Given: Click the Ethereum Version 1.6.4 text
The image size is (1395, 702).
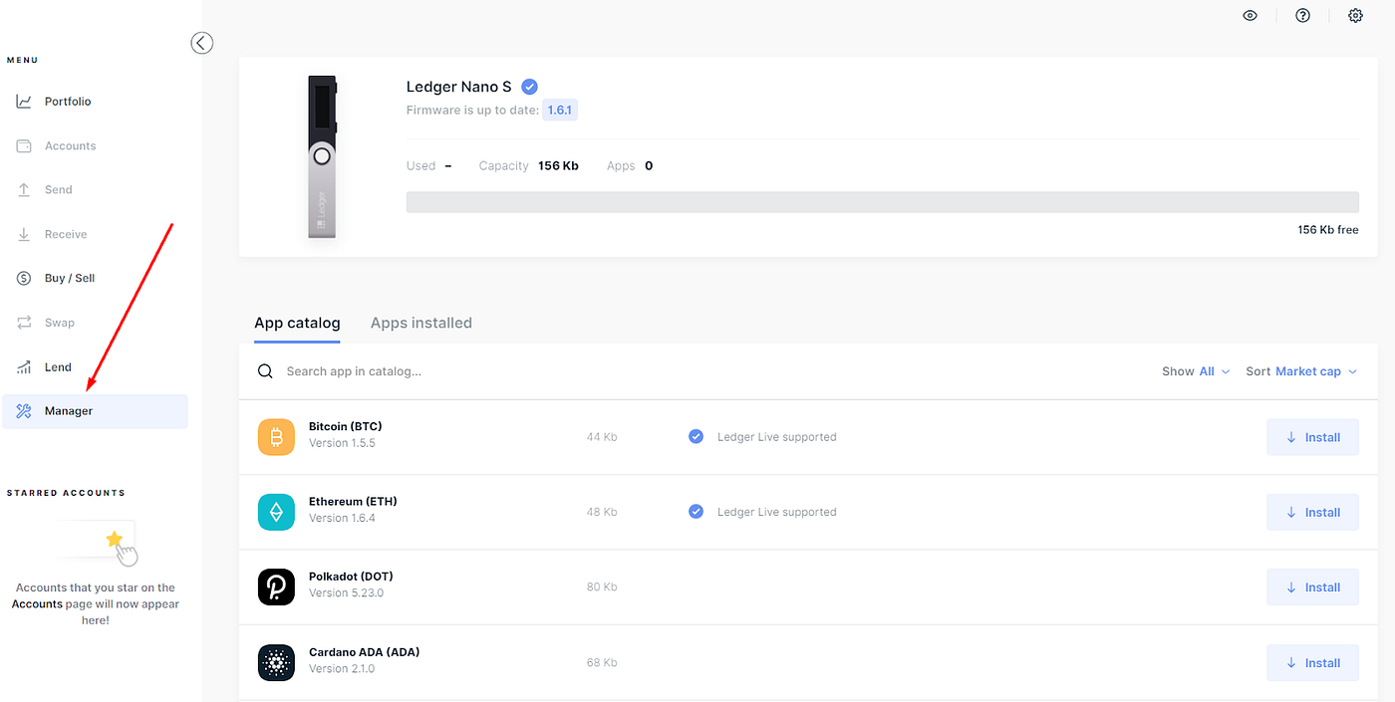Looking at the screenshot, I should 342,518.
